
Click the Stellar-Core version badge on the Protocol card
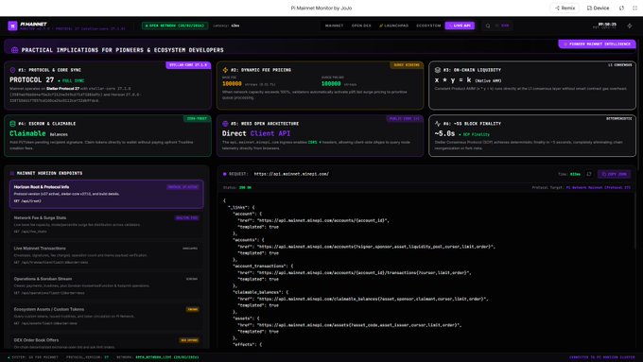pyautogui.click(x=188, y=65)
